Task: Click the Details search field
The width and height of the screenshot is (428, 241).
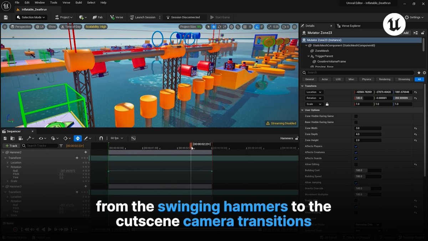Action: pos(358,72)
